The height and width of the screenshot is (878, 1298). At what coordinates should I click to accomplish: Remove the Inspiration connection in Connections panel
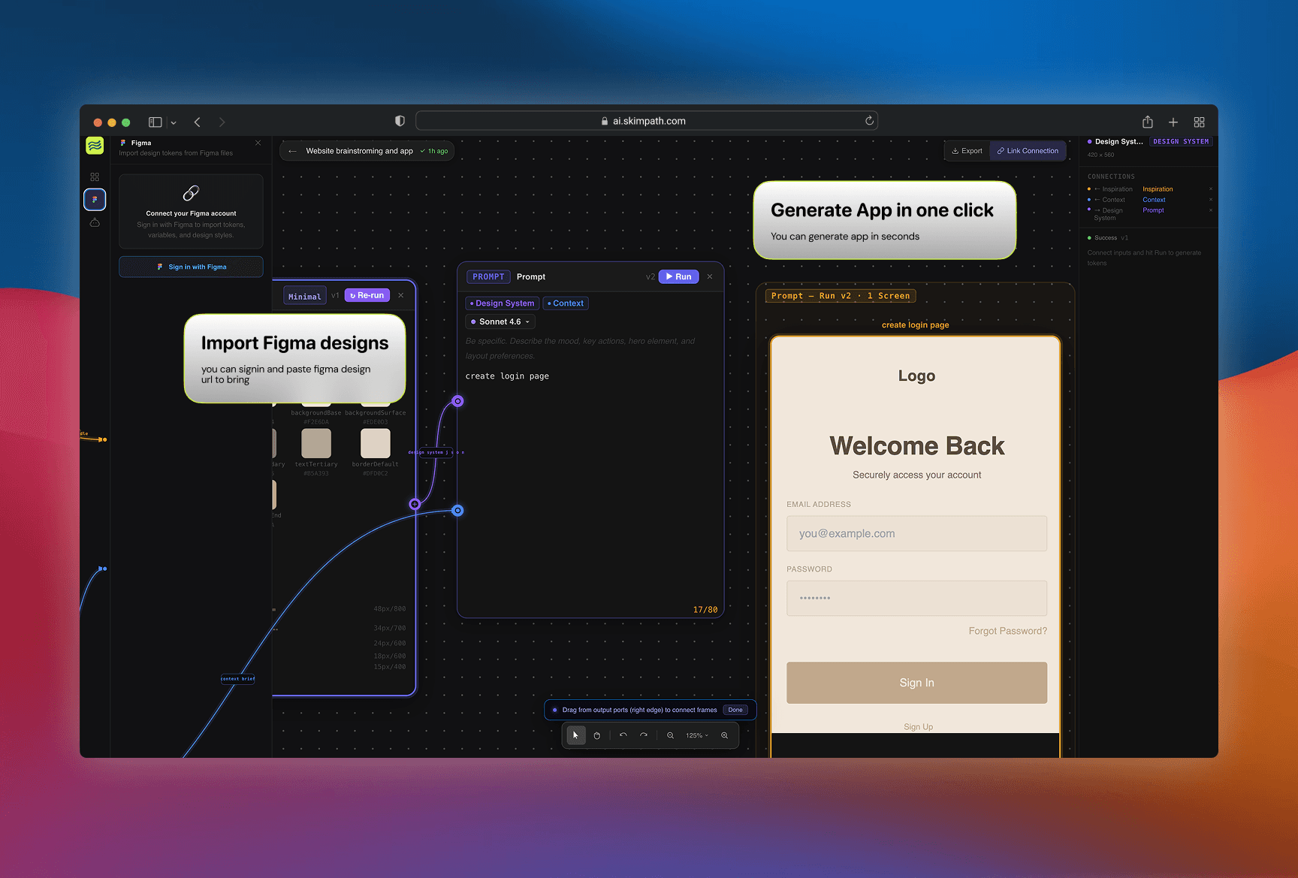click(x=1211, y=189)
